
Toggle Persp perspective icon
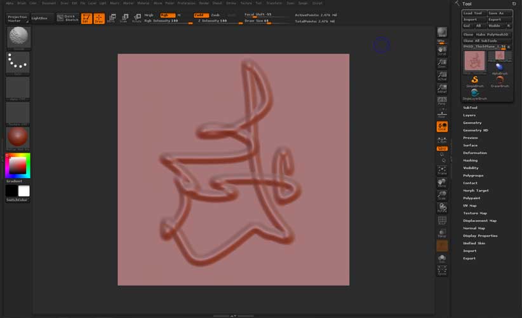(442, 101)
